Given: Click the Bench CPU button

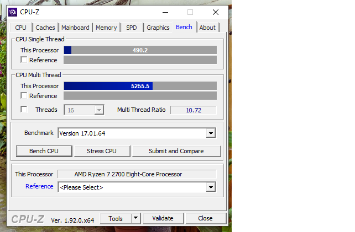Looking at the screenshot, I should coord(44,151).
